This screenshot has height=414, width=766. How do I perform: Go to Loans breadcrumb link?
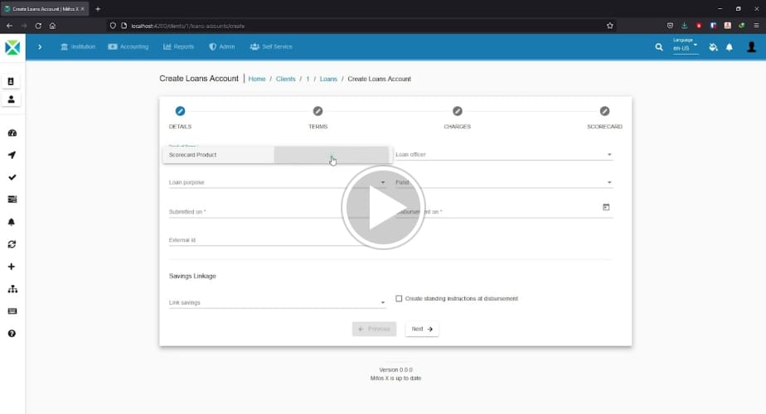(x=328, y=79)
